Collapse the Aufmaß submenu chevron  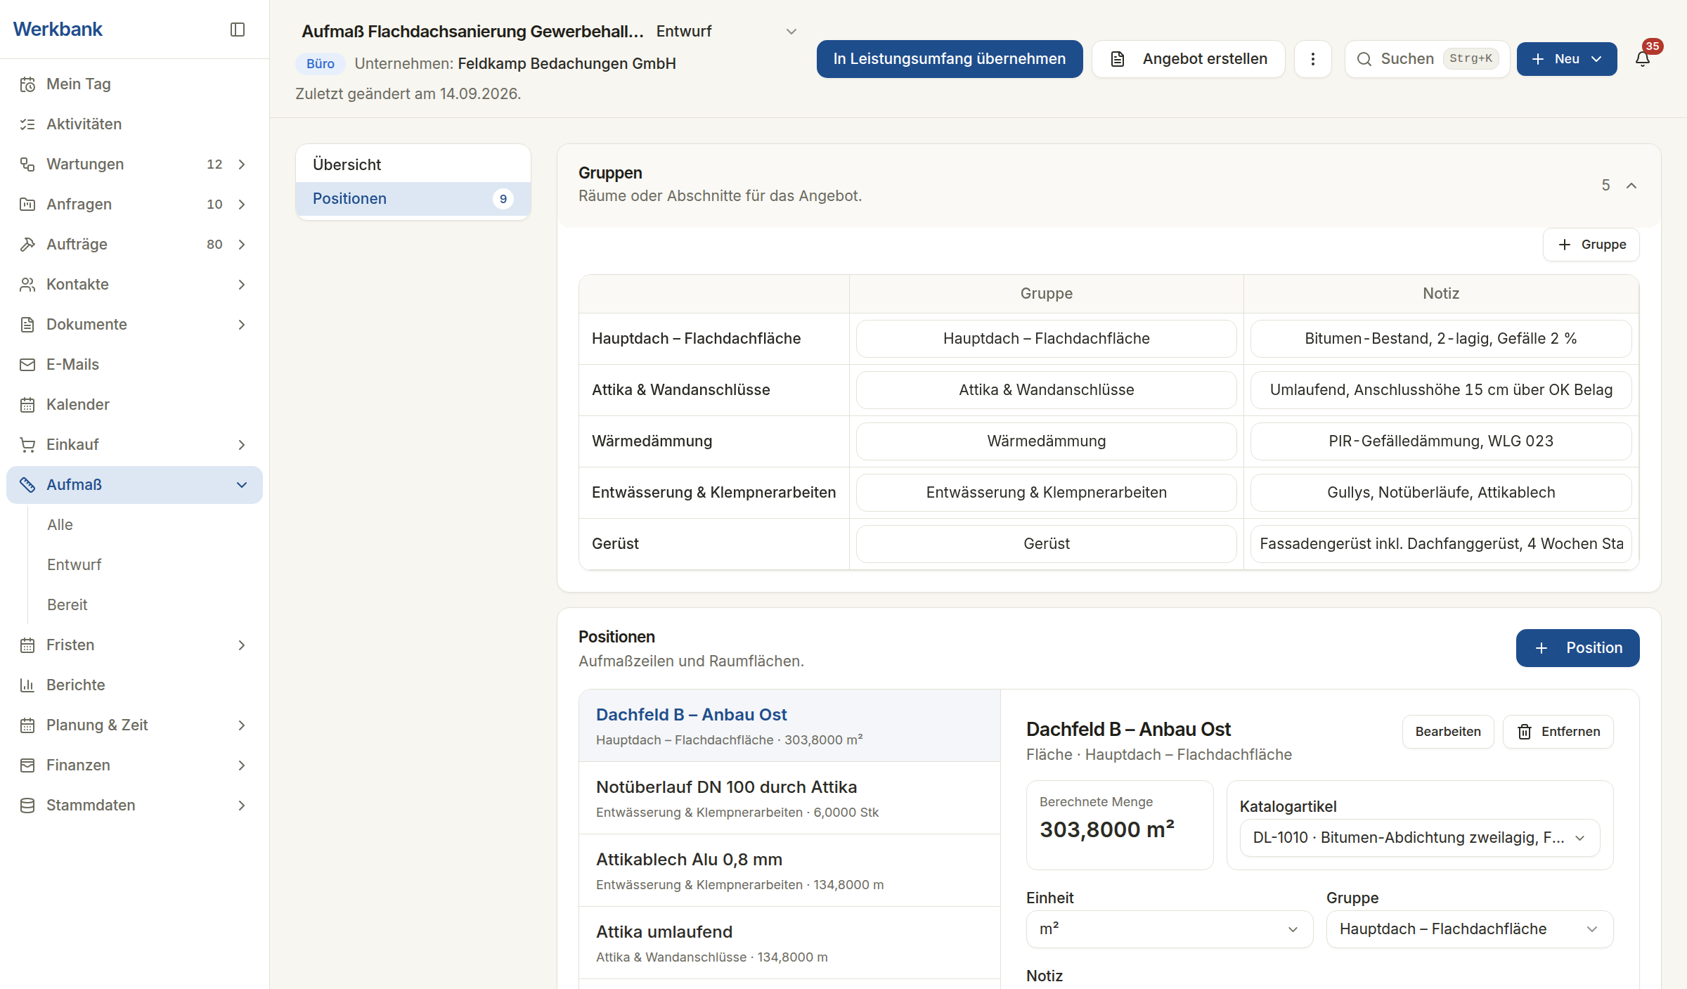242,485
